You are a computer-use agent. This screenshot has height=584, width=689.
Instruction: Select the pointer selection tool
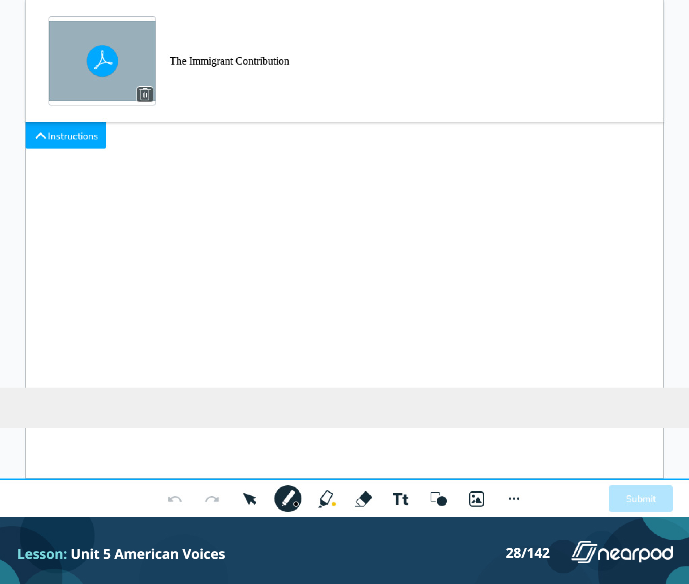point(250,499)
